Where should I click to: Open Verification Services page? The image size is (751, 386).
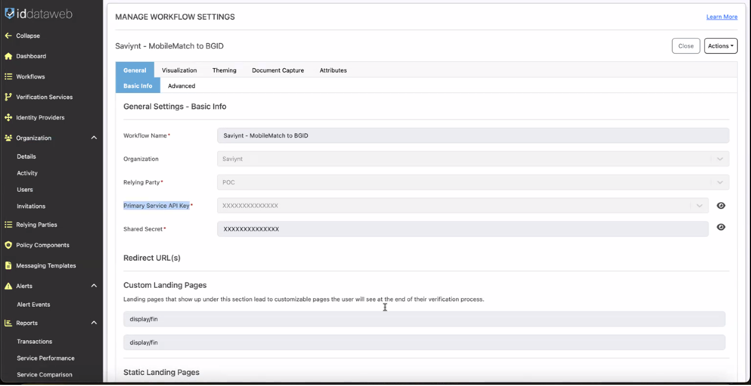coord(44,97)
